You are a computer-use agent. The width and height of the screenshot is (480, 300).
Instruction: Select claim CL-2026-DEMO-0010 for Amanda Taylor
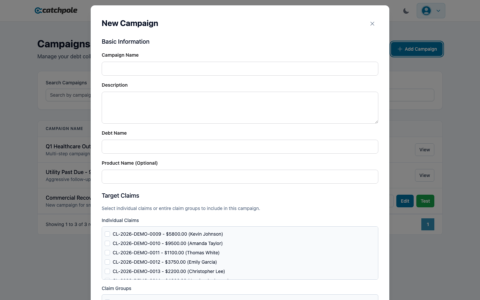[x=107, y=243]
